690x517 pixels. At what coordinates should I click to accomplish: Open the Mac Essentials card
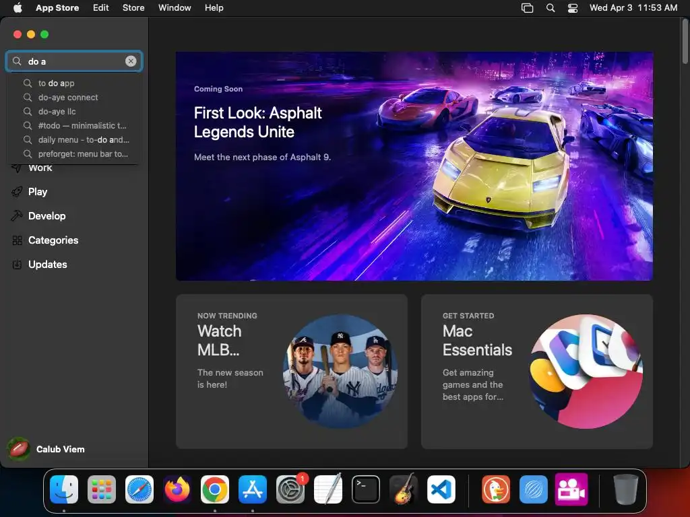click(x=537, y=372)
